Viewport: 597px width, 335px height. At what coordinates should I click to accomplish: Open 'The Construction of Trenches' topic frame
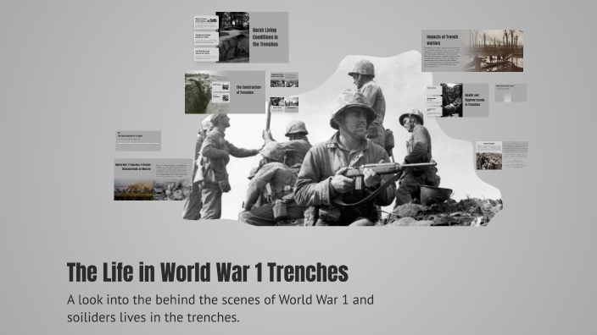point(225,92)
